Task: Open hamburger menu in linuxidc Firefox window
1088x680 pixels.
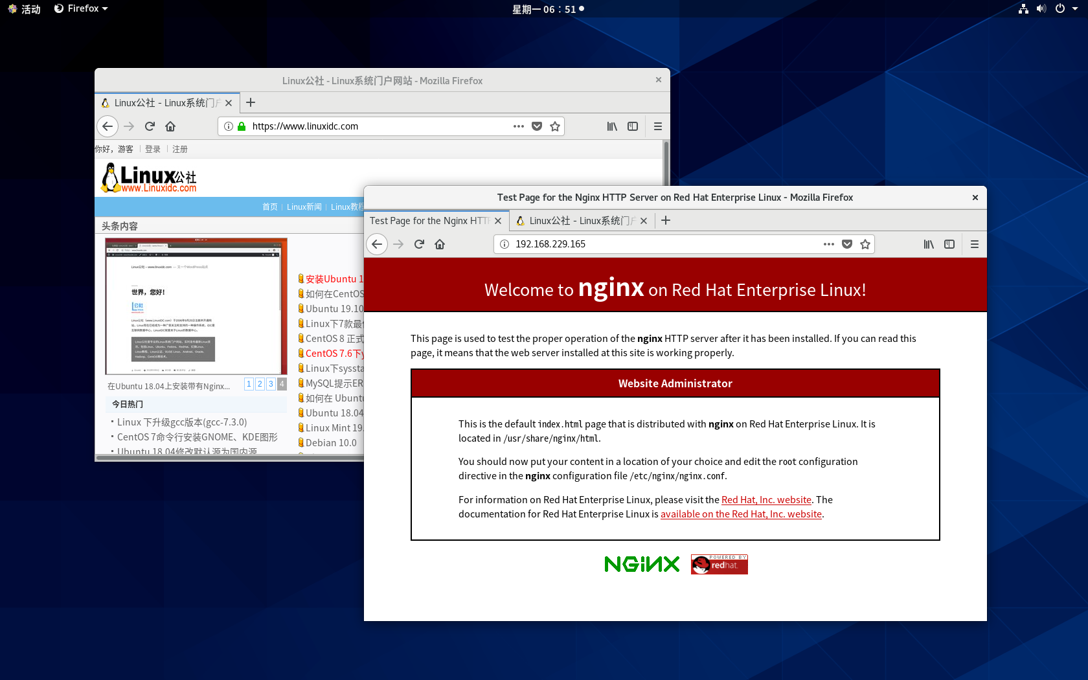Action: pyautogui.click(x=658, y=126)
